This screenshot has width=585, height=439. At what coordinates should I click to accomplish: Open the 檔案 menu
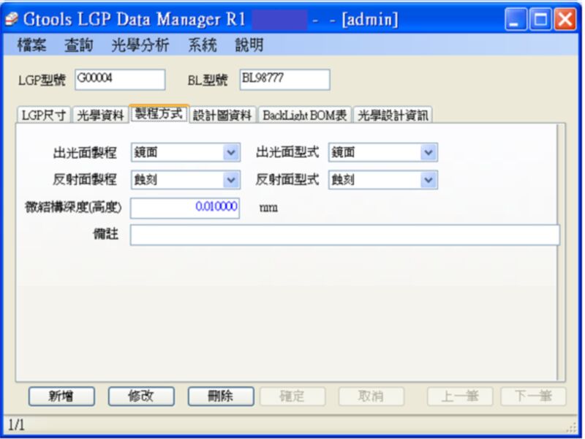tap(31, 45)
